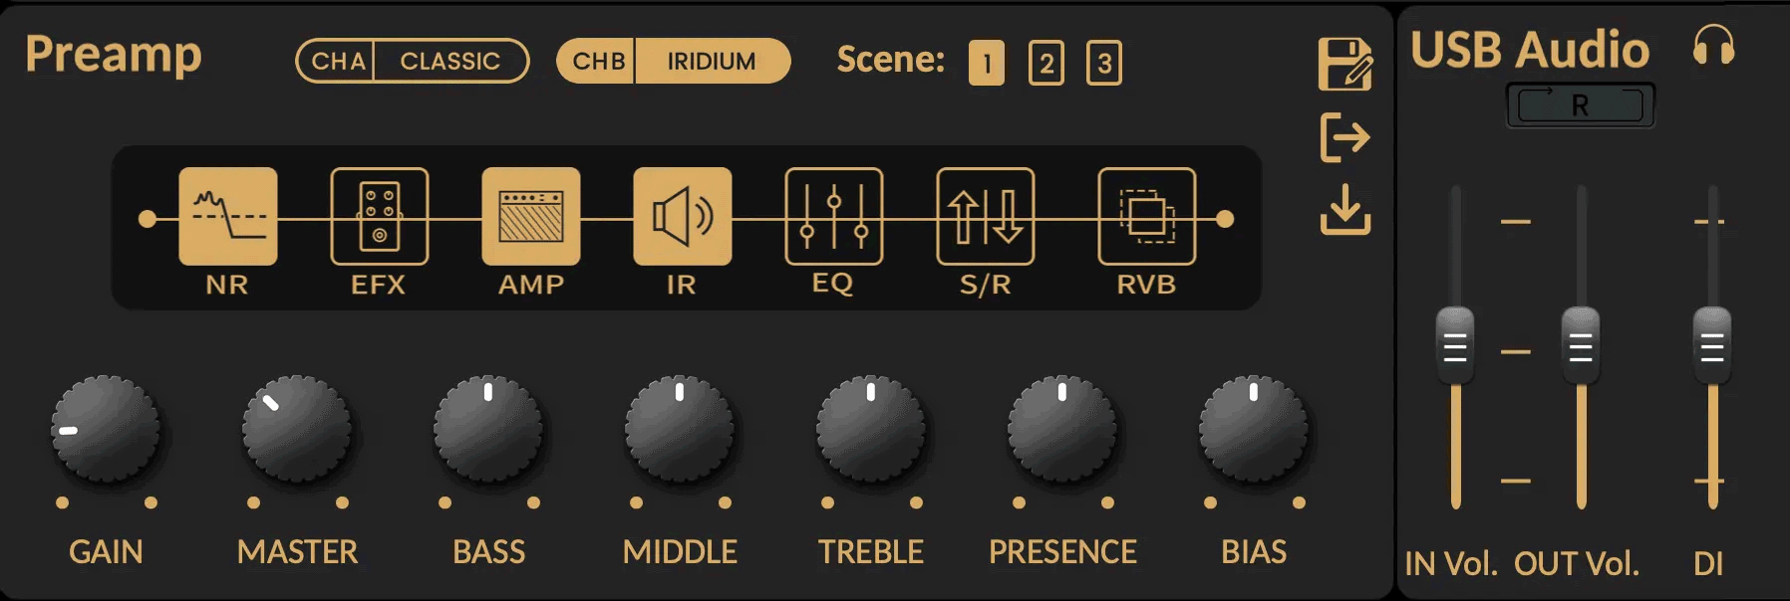
Task: Click the AMP block icon
Action: pyautogui.click(x=530, y=216)
